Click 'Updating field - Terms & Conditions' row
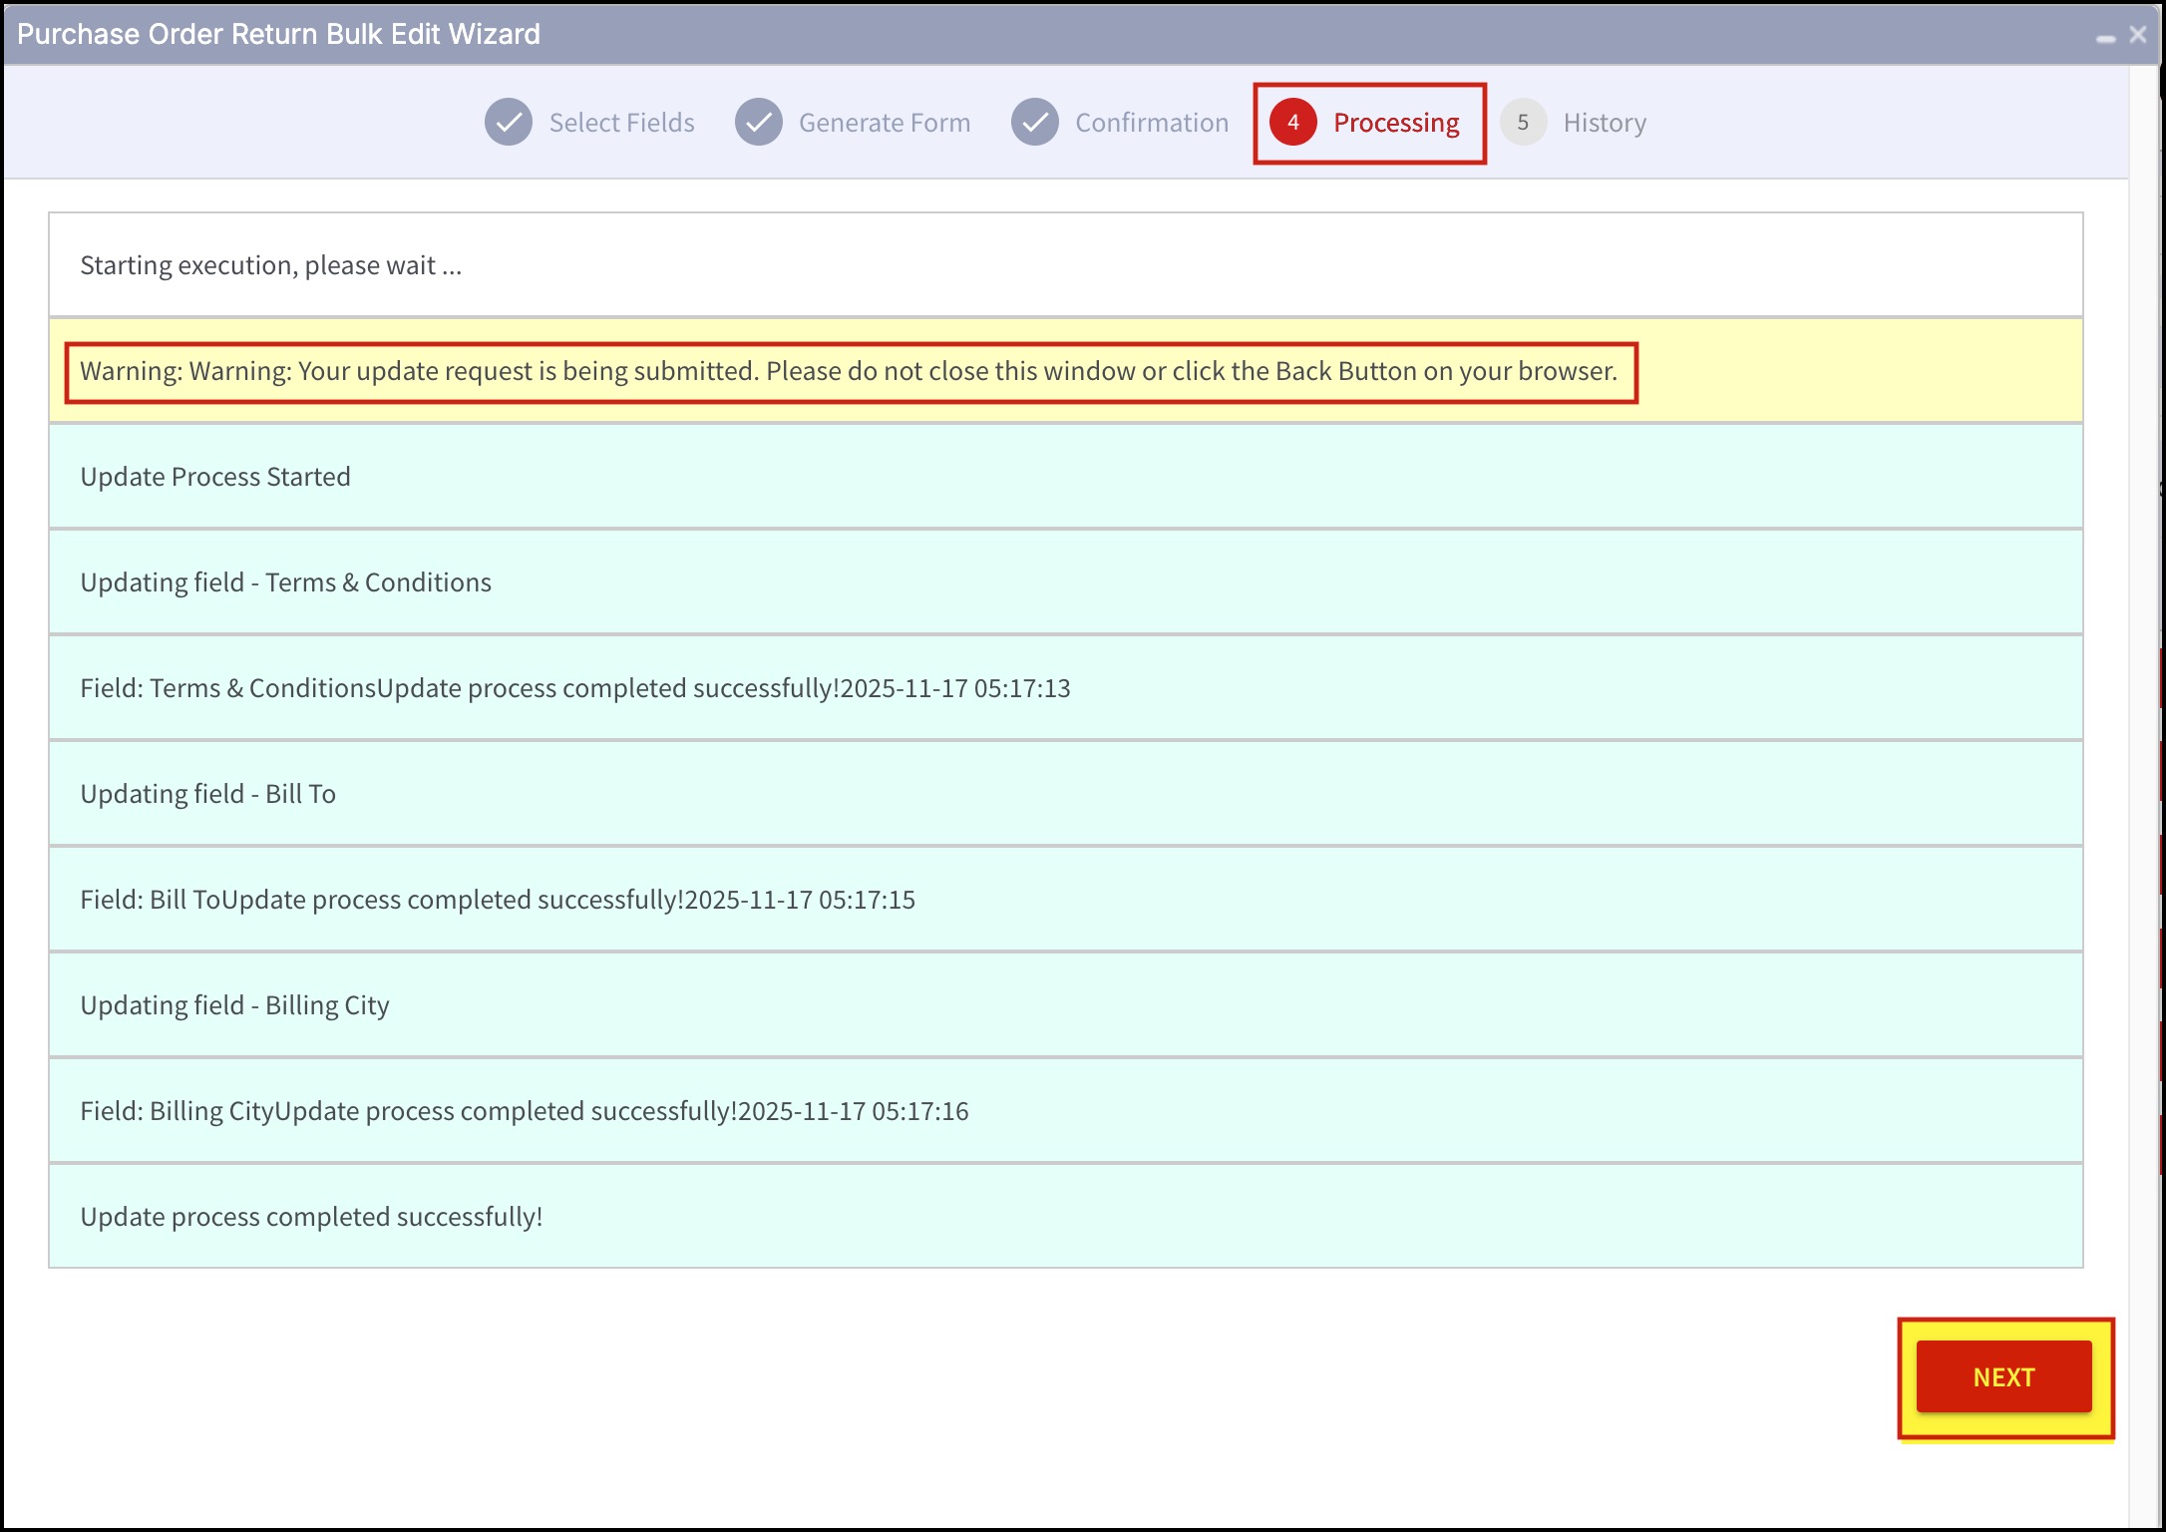This screenshot has height=1532, width=2166. click(1065, 582)
